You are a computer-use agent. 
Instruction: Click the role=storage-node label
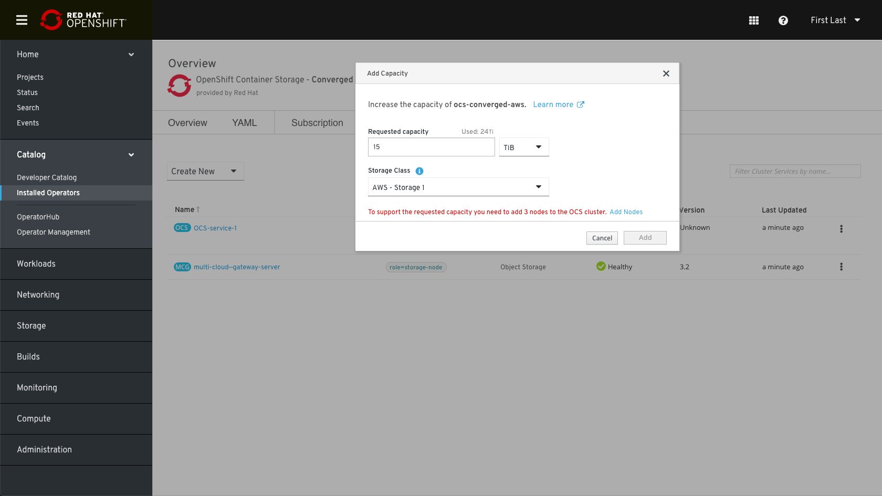pyautogui.click(x=416, y=267)
